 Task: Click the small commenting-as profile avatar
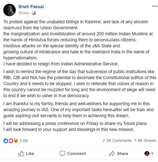[x=147, y=153]
